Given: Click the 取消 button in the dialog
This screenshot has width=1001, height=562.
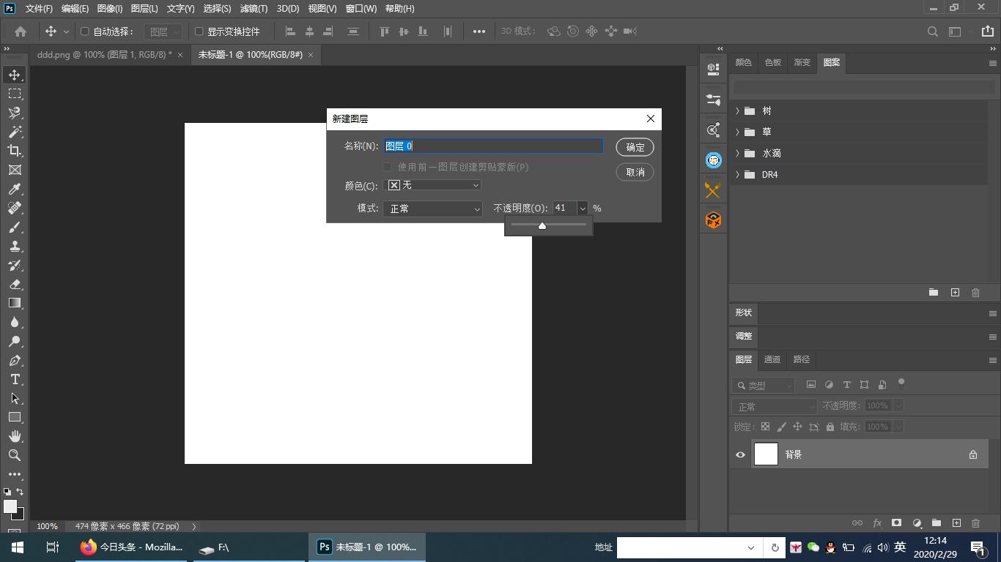Looking at the screenshot, I should pos(635,172).
